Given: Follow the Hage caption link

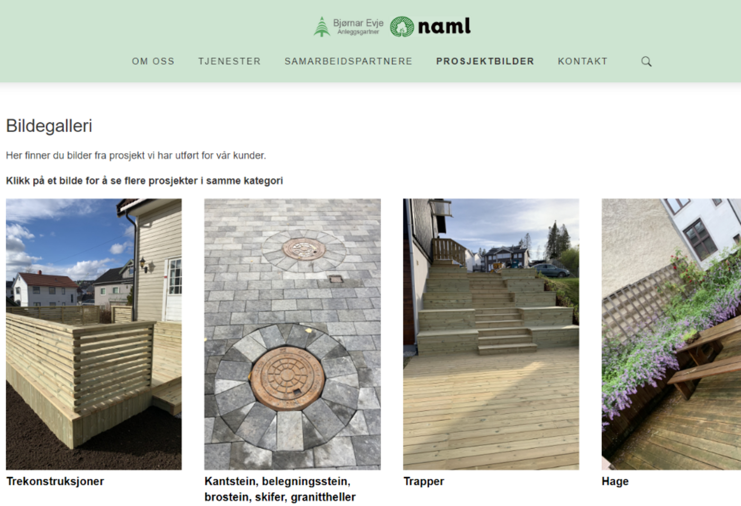Looking at the screenshot, I should coord(615,482).
